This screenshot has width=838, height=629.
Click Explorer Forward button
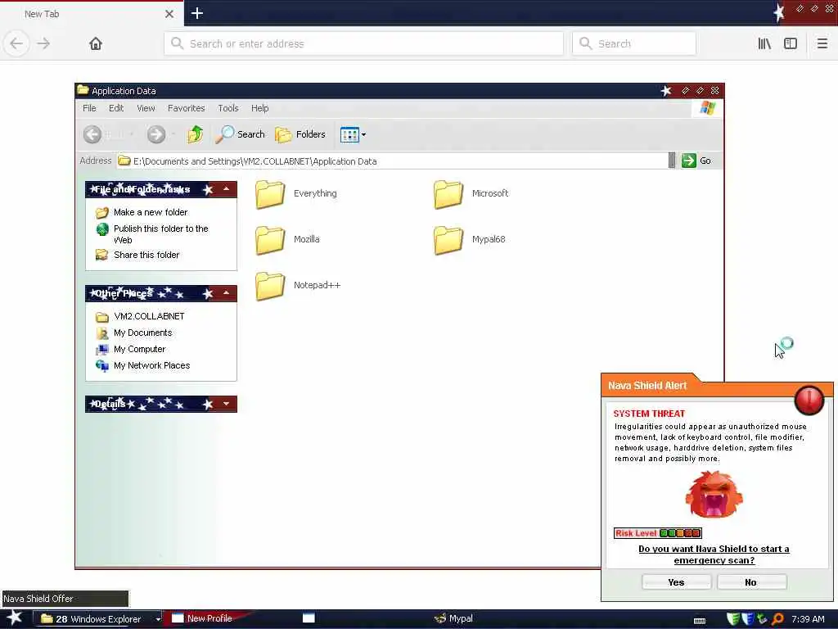click(x=156, y=134)
